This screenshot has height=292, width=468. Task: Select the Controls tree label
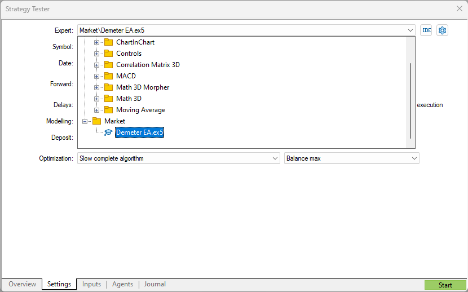tap(129, 54)
